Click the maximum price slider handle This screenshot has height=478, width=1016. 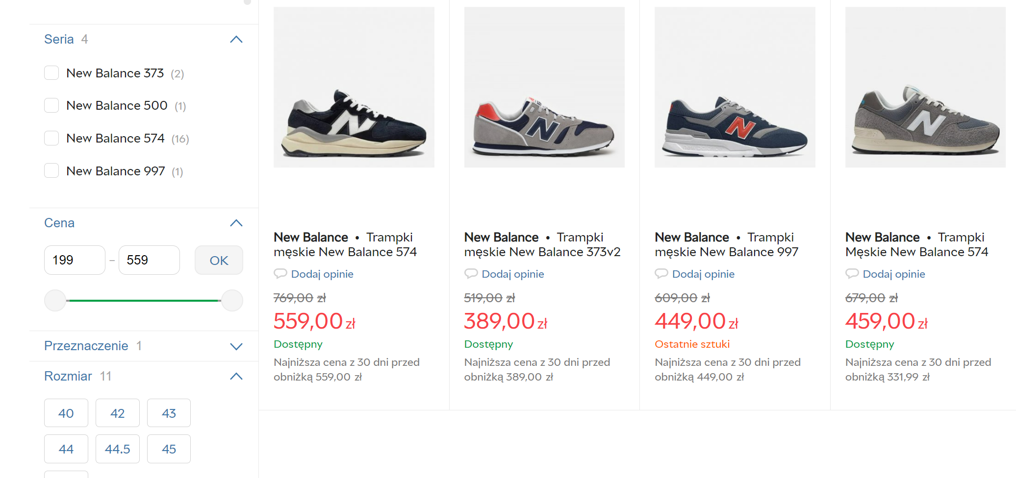[x=232, y=300]
